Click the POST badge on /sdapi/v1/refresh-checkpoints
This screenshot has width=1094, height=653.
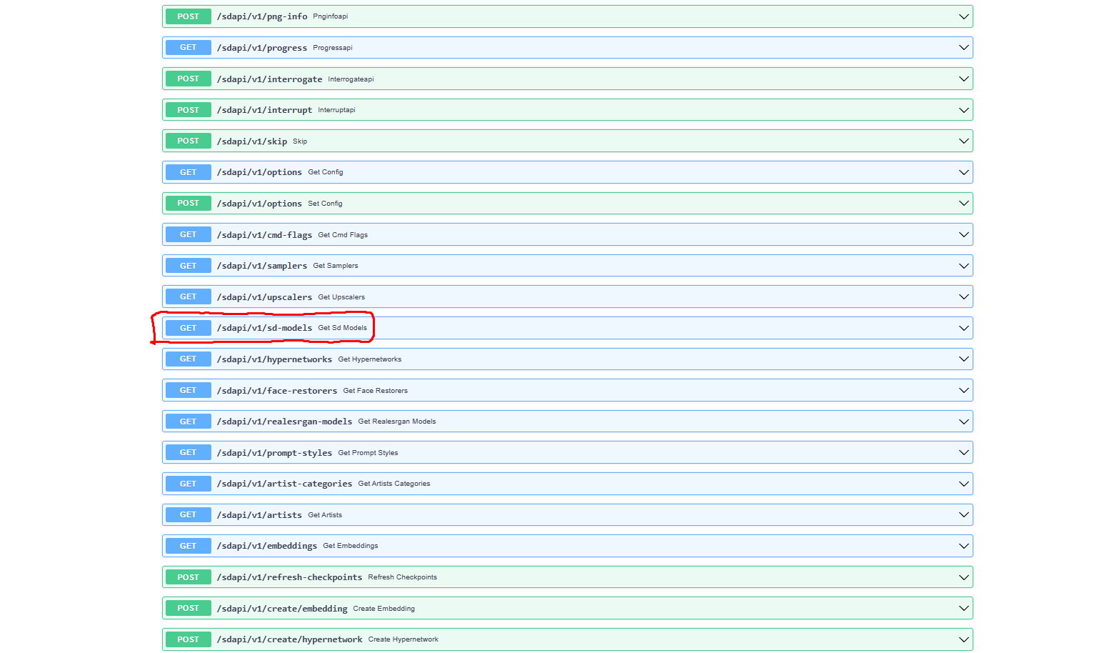coord(187,577)
